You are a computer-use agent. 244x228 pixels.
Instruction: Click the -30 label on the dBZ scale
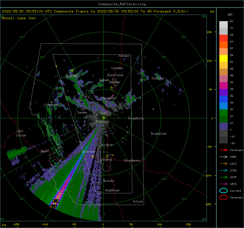tap(232, 143)
